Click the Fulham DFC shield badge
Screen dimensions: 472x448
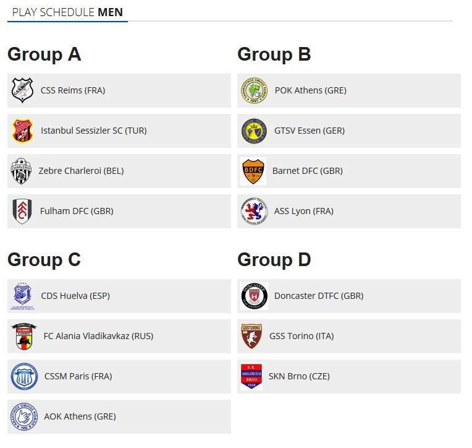tap(22, 211)
